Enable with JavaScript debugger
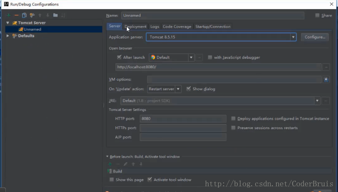 (210, 57)
